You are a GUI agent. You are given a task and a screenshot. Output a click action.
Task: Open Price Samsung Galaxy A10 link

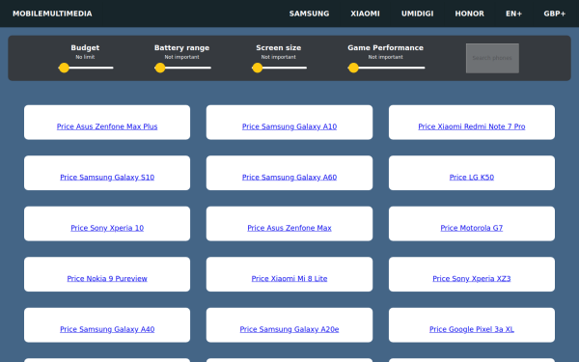[289, 126]
